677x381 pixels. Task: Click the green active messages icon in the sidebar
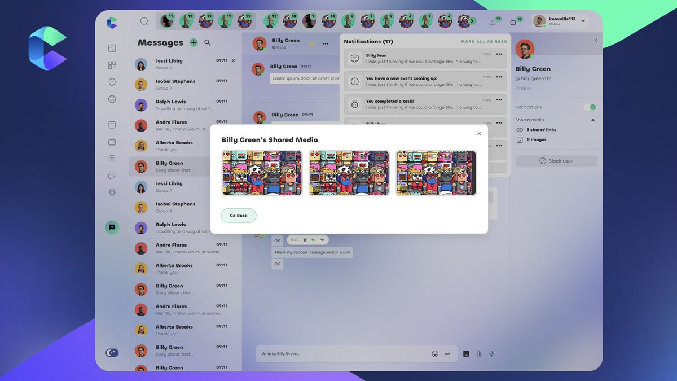click(112, 227)
